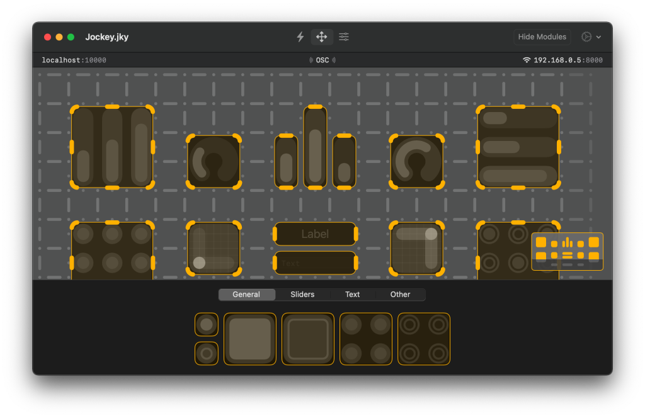
Task: Open the circular icon dropdown menu
Action: [x=587, y=37]
